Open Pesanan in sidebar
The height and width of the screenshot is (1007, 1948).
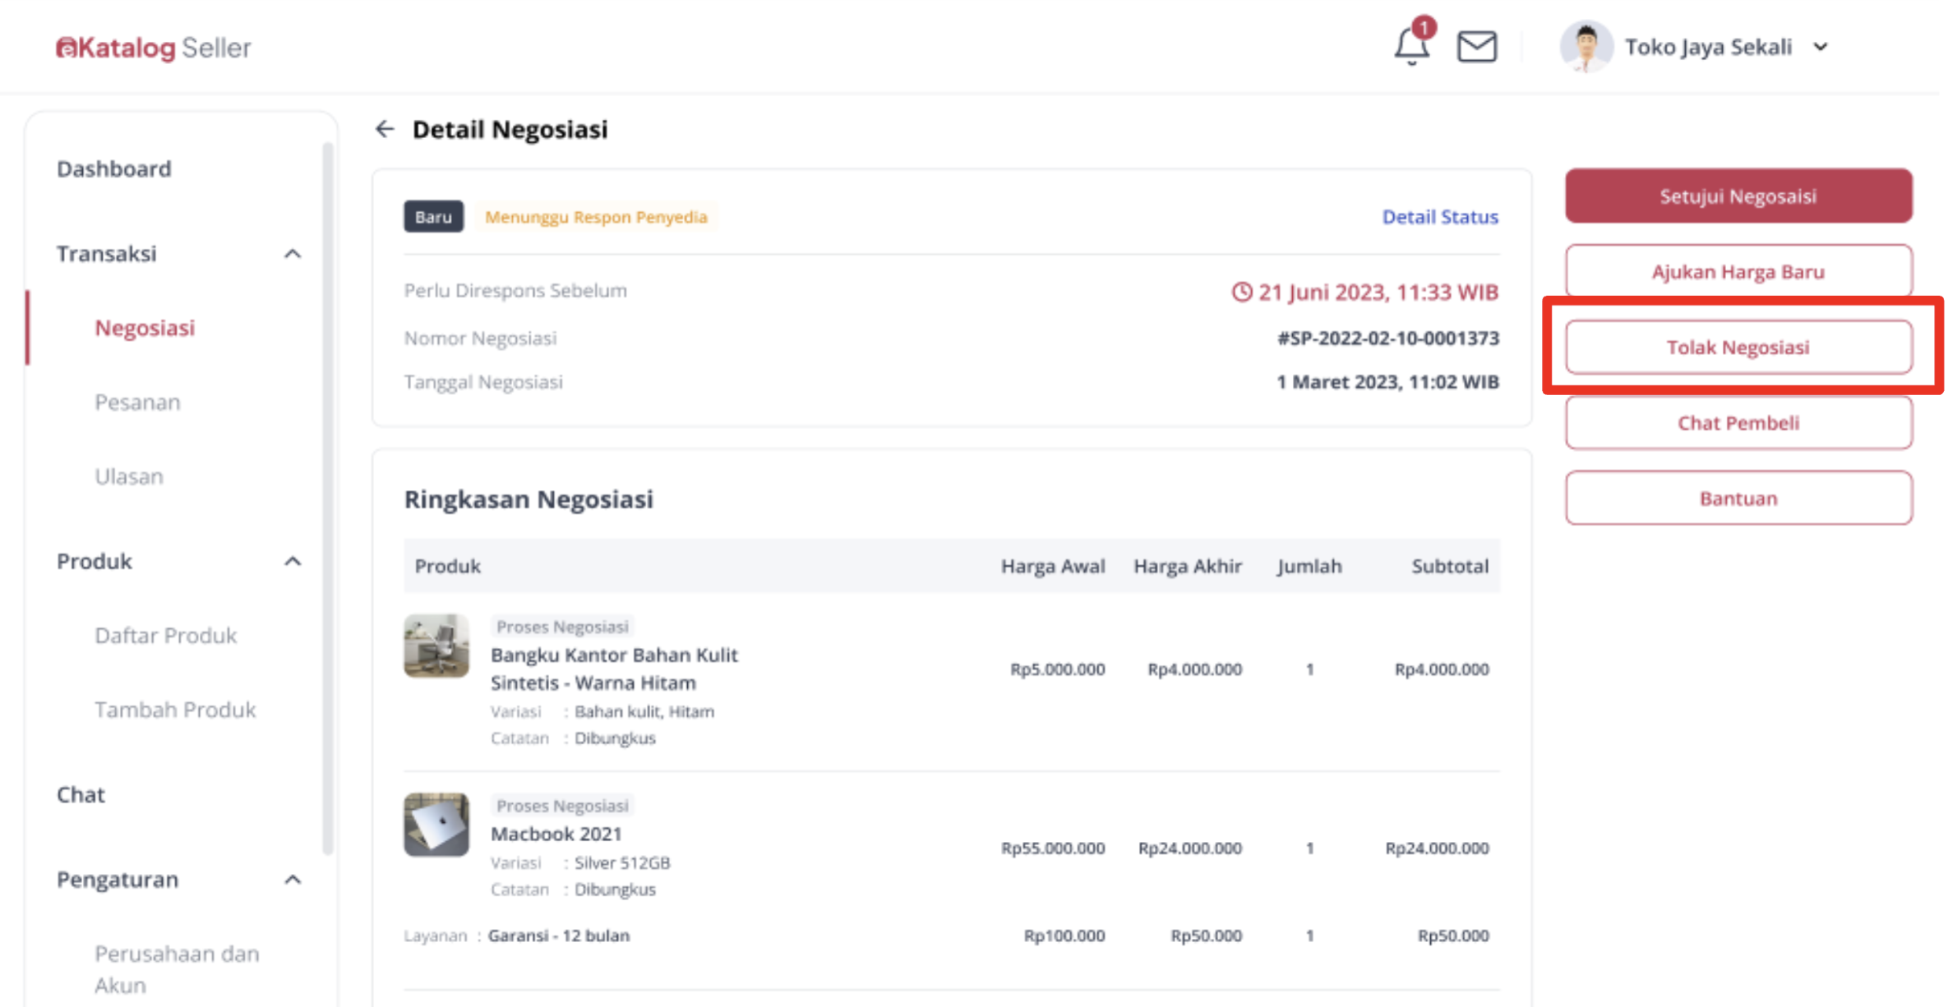137,402
